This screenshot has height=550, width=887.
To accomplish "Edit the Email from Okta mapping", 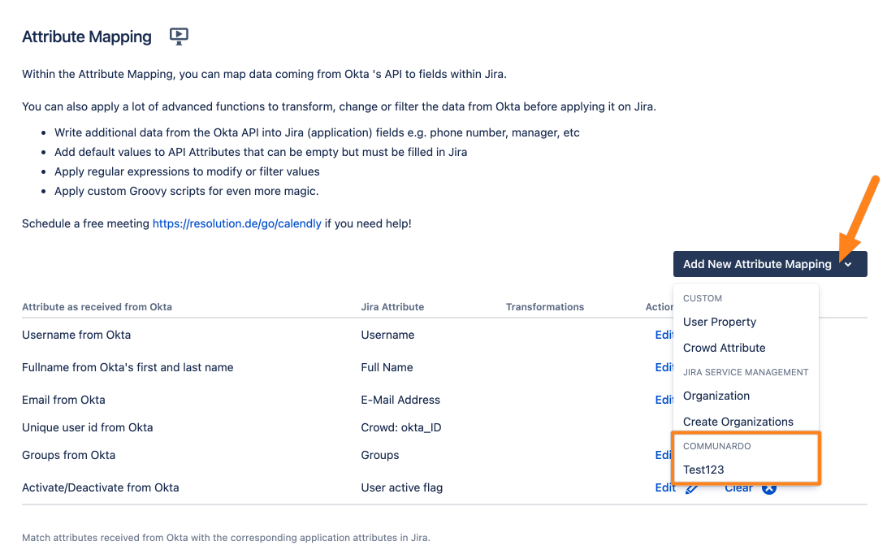I will pos(664,400).
